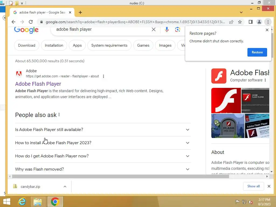276x207 pixels.
Task: Share this page via address bar icon
Action: pos(231,22)
